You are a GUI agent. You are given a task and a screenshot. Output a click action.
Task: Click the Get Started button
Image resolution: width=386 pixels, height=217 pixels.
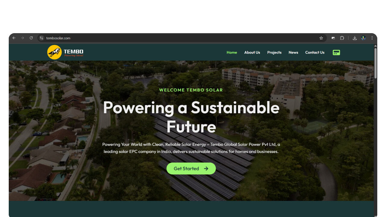click(191, 168)
